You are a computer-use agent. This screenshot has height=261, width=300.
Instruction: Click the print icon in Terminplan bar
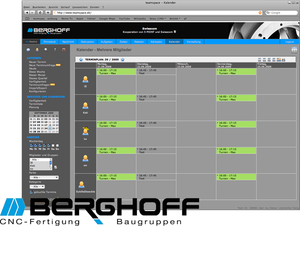click(283, 60)
